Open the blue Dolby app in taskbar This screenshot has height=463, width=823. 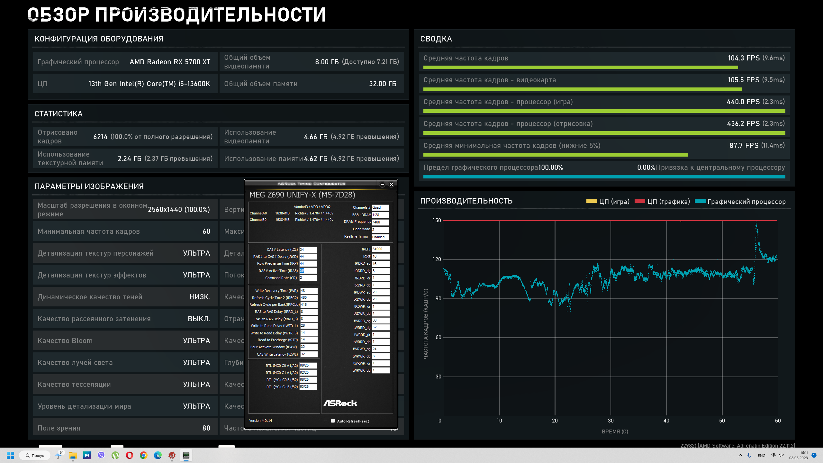[87, 455]
